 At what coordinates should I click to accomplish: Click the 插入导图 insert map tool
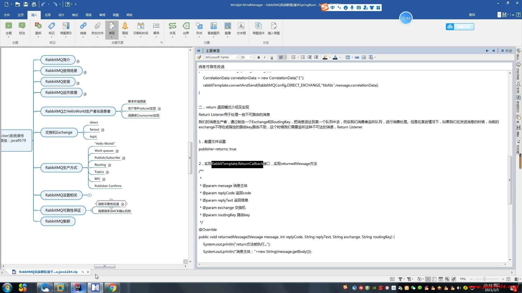(274, 28)
